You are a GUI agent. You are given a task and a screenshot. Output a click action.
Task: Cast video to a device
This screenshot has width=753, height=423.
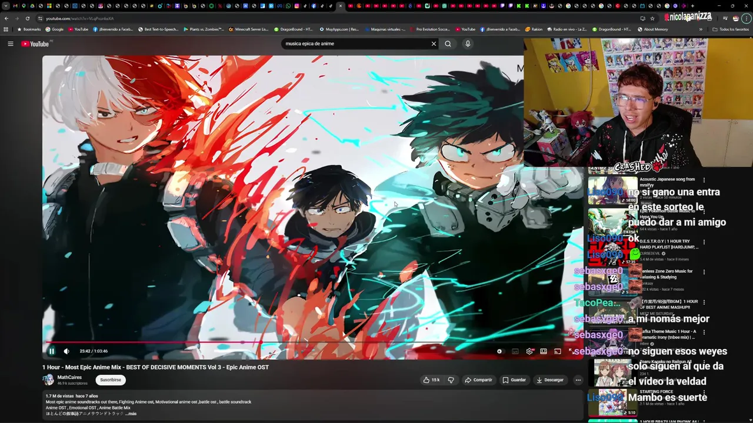coord(557,351)
